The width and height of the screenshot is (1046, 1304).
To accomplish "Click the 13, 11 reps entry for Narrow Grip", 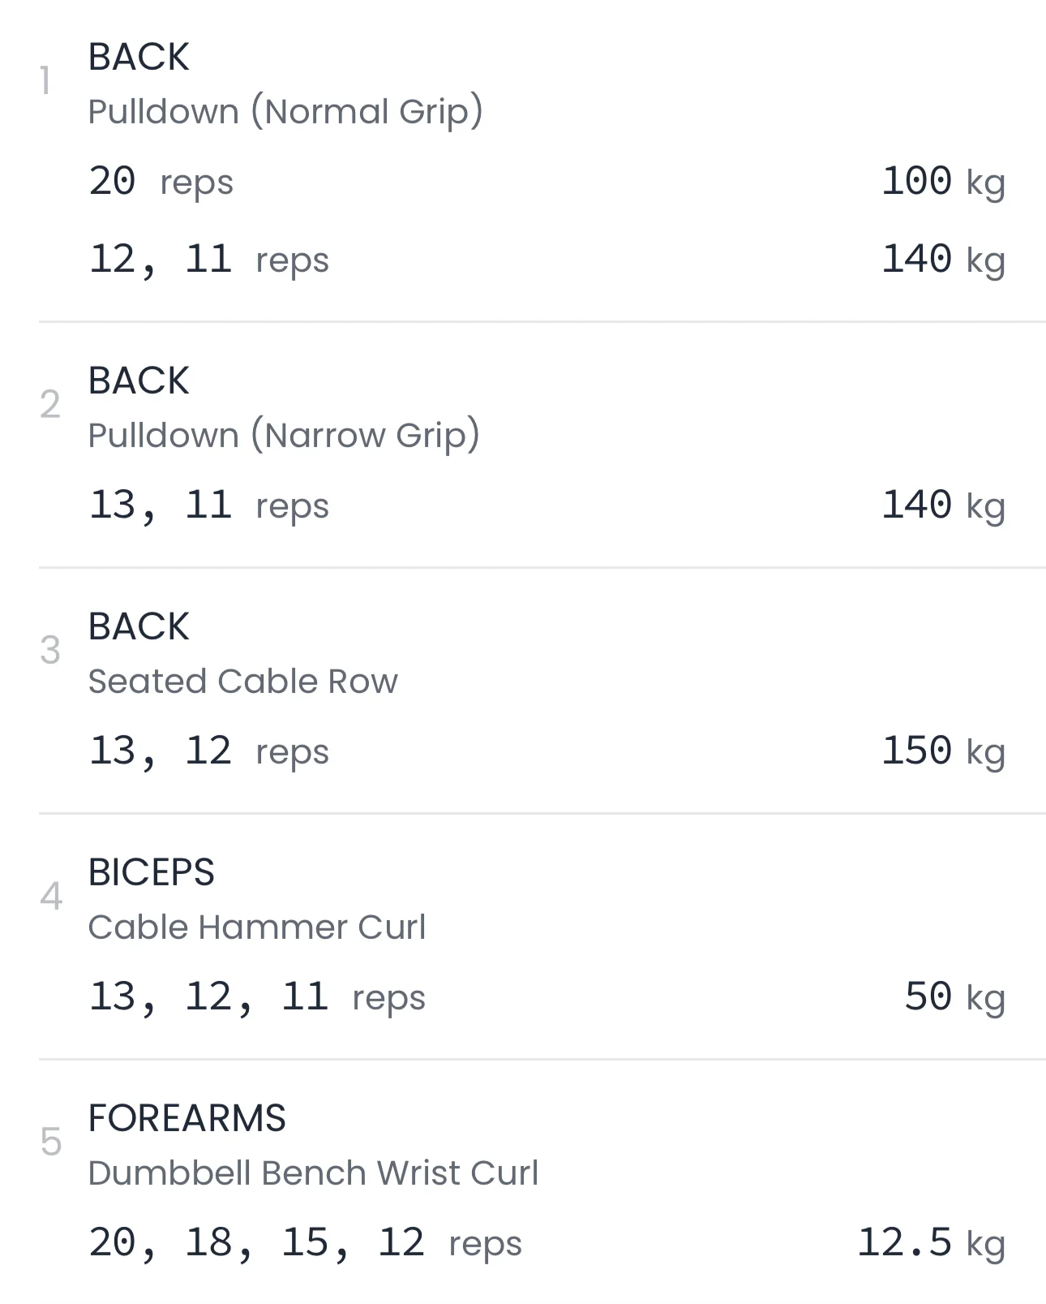I will point(208,505).
